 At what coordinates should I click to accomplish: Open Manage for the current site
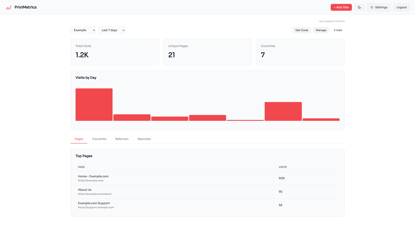click(321, 30)
